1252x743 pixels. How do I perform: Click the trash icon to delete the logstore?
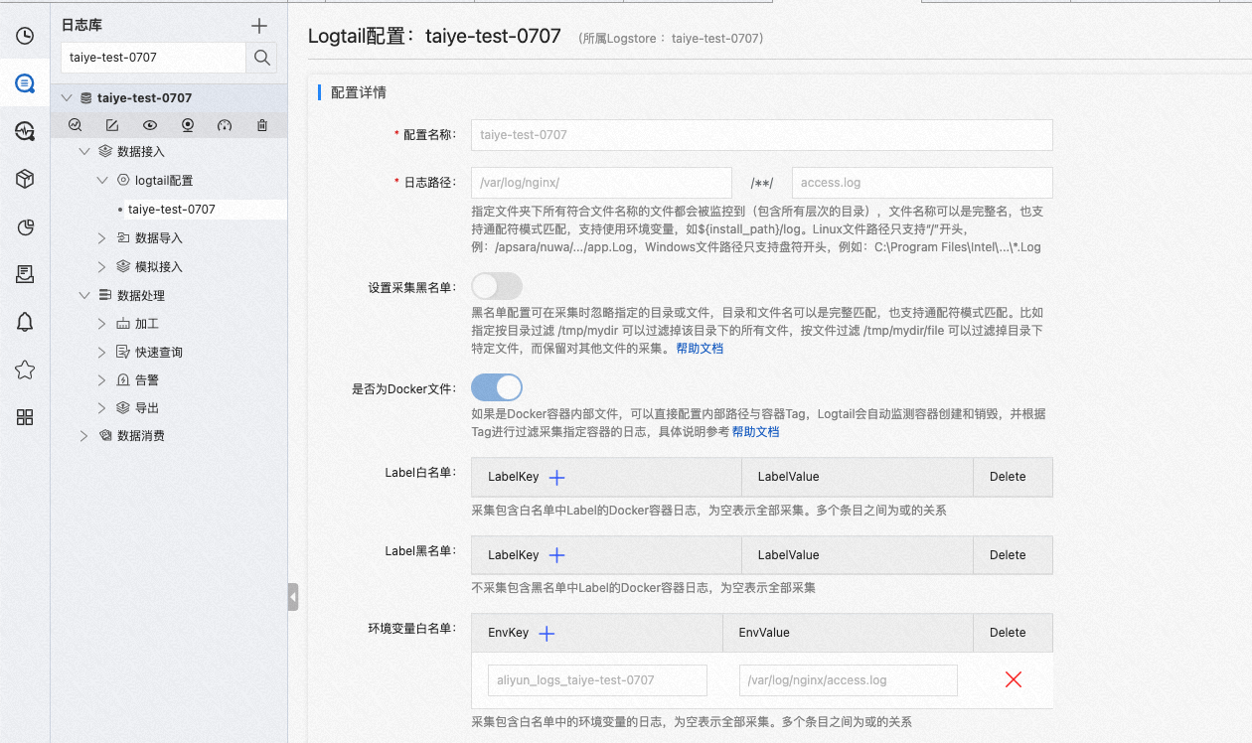tap(261, 125)
